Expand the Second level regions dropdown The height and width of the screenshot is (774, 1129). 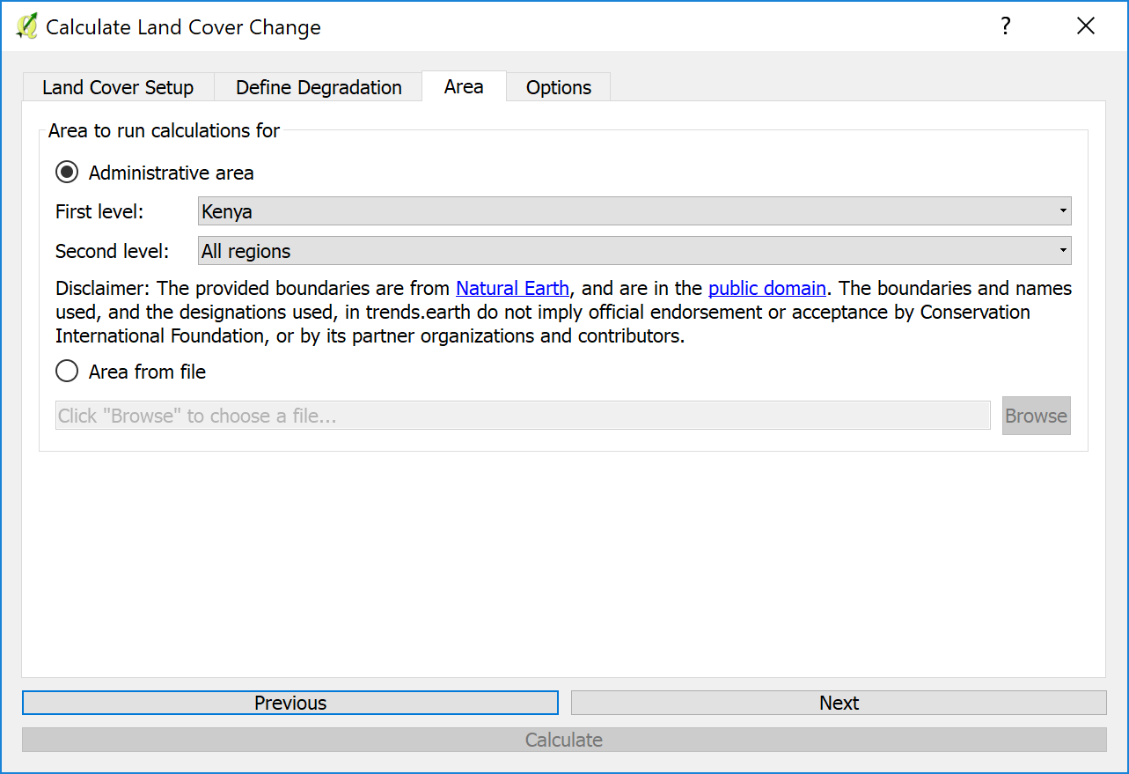pos(634,251)
